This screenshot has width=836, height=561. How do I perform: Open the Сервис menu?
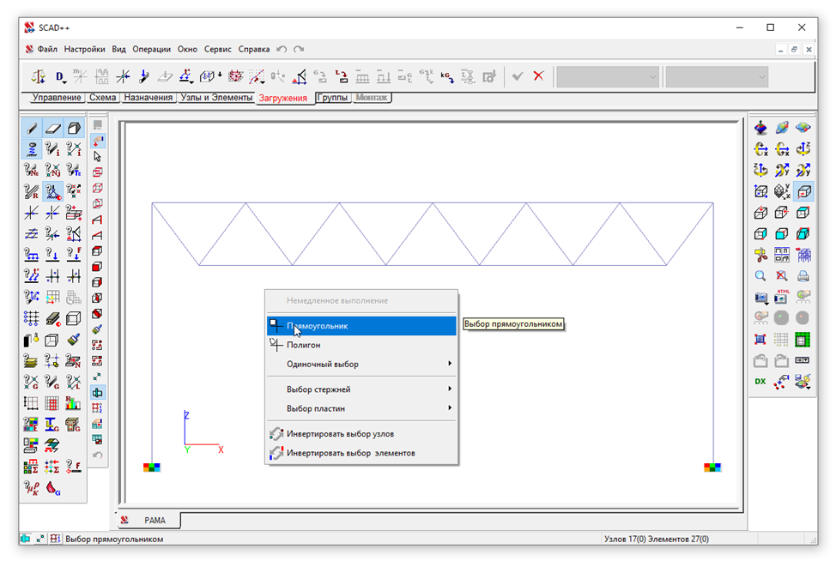(x=217, y=49)
